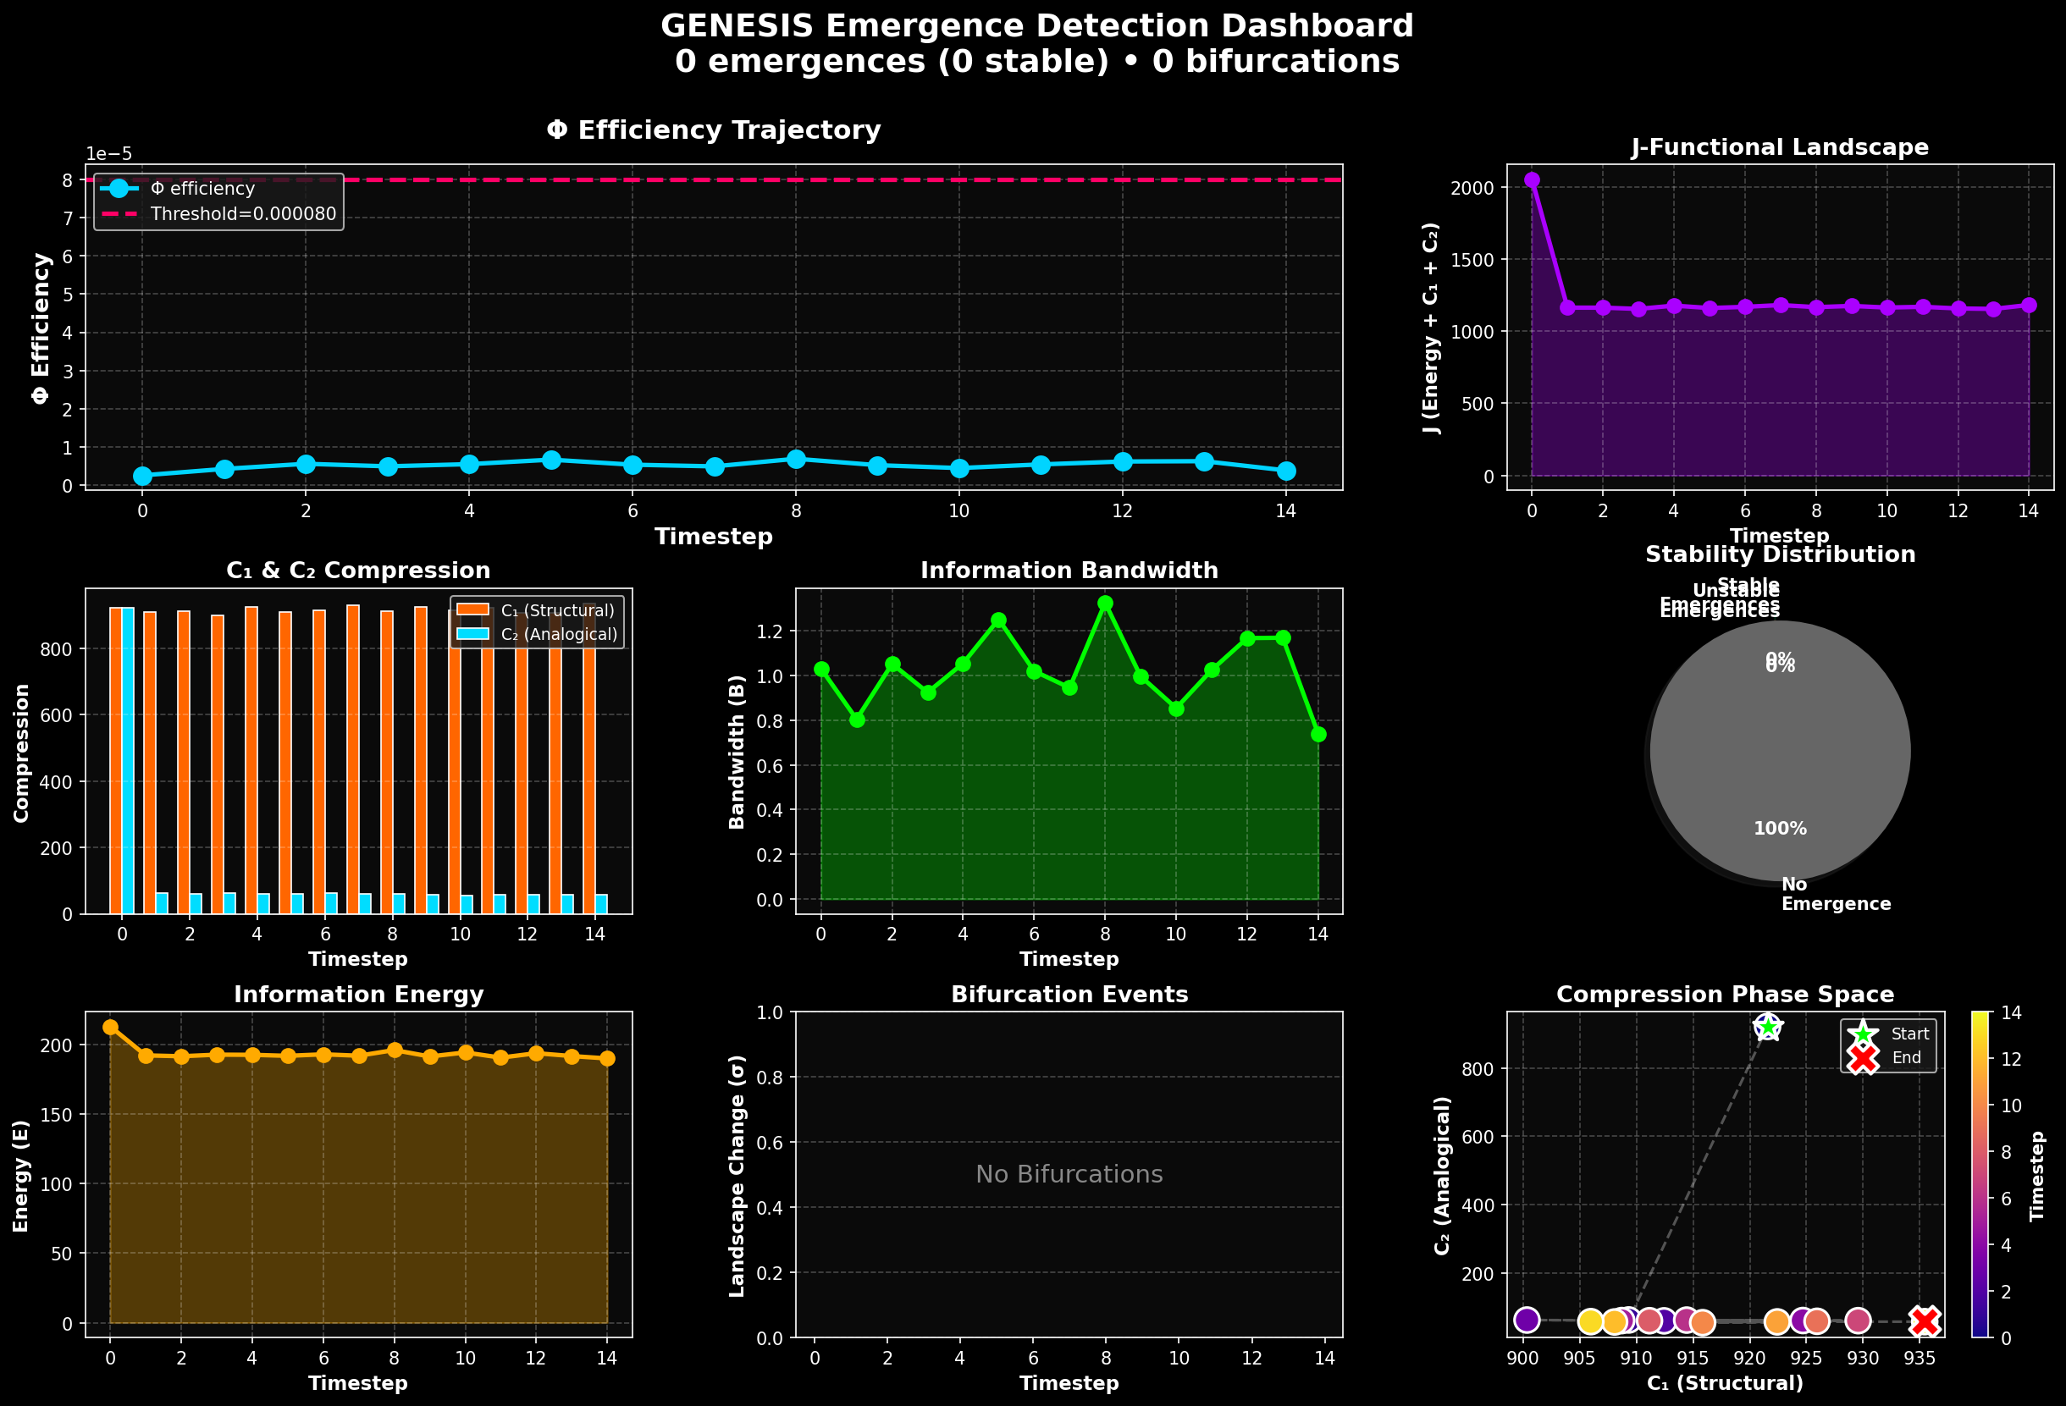Click the bandwidth peak at timestep 8
The width and height of the screenshot is (2066, 1406).
1105,604
